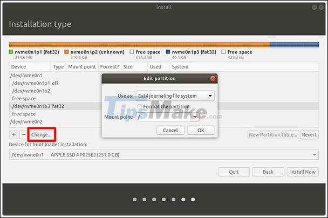Select the /dev/nvme0n1 device row
This screenshot has width=328, height=218.
[x=164, y=76]
